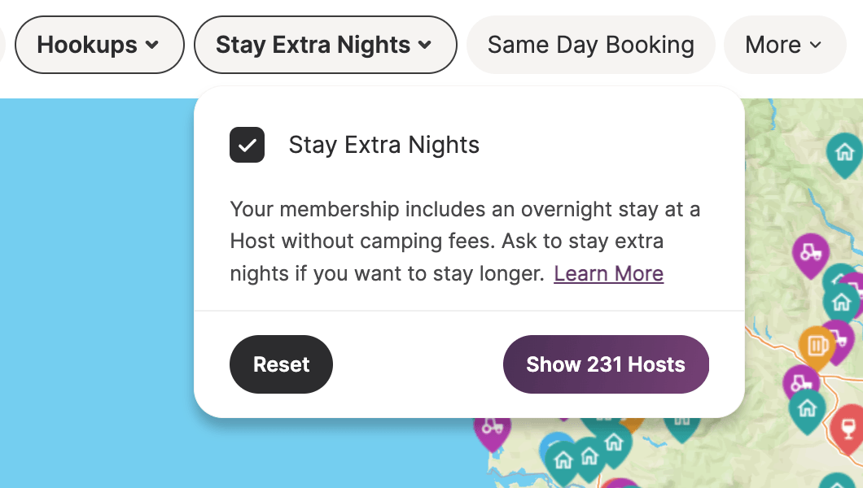Click the topmost teal house pin on map

click(x=845, y=154)
